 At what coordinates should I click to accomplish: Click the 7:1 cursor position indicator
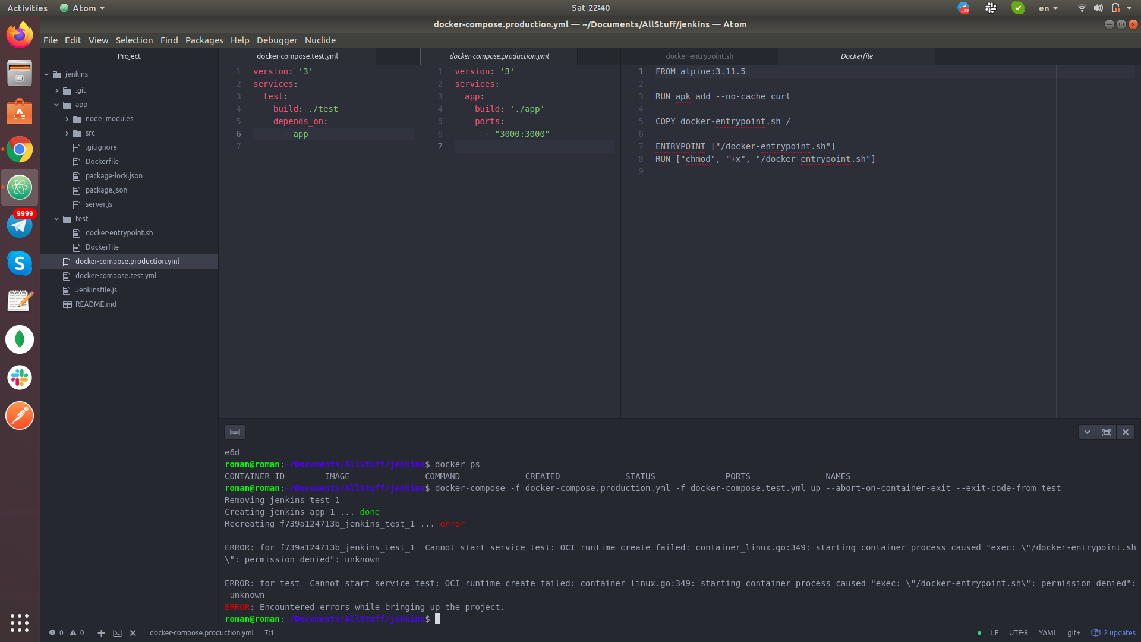coord(269,633)
